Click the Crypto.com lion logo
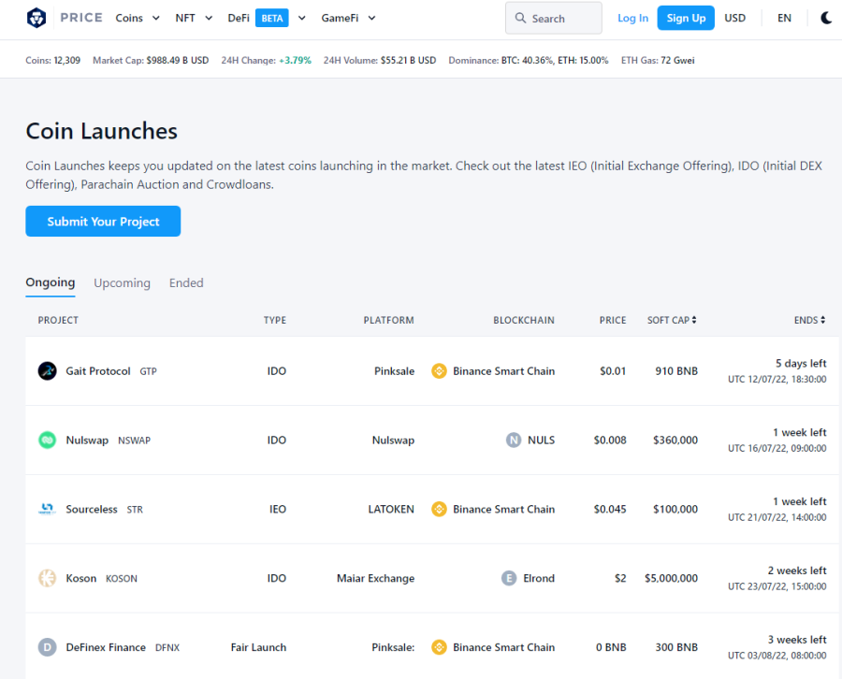842x679 pixels. click(36, 19)
